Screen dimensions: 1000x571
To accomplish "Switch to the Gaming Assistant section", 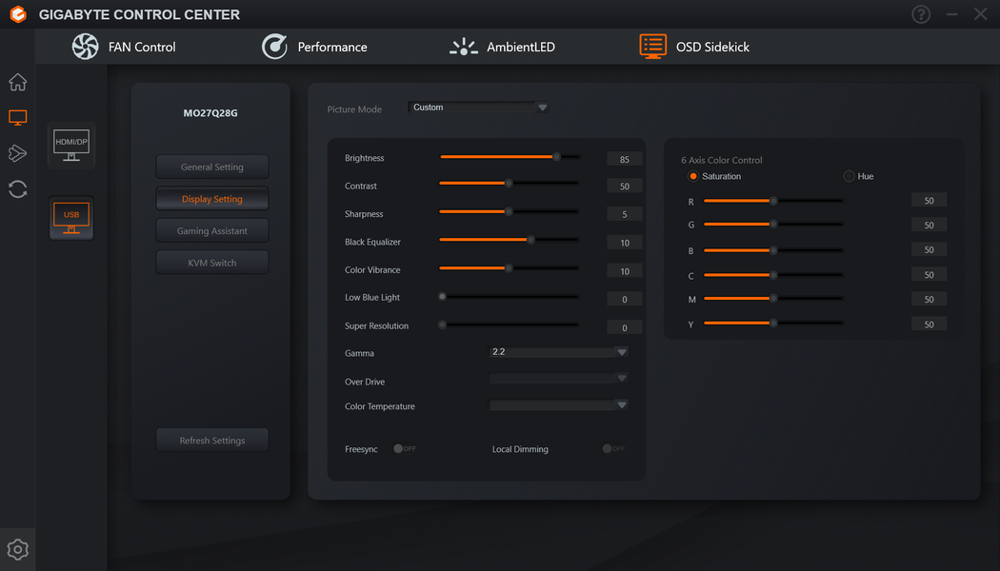I will click(x=212, y=230).
